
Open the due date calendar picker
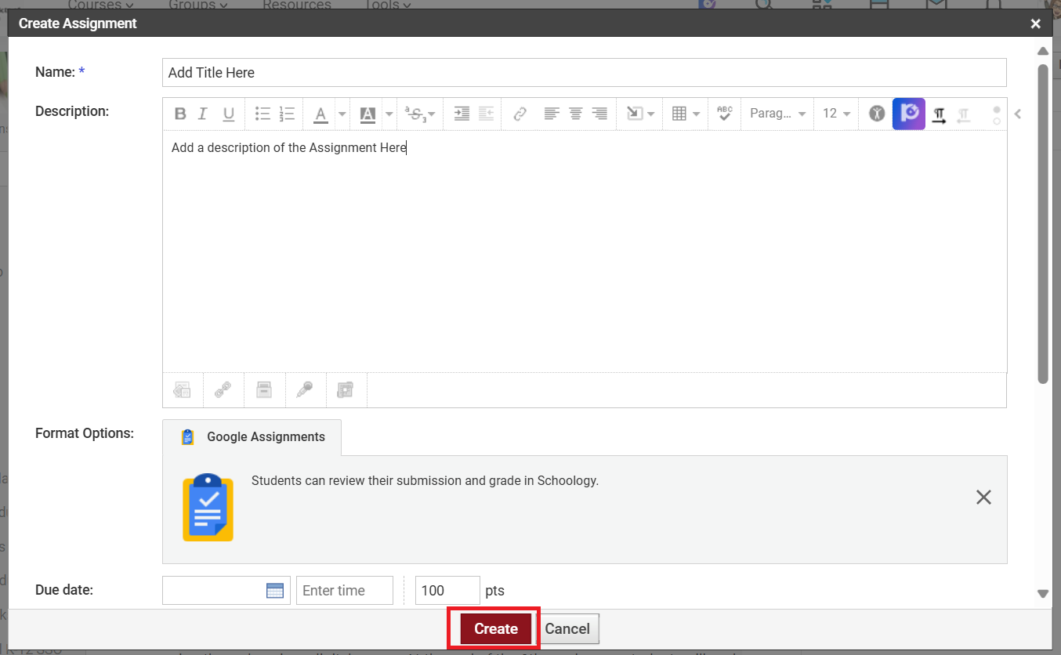275,591
